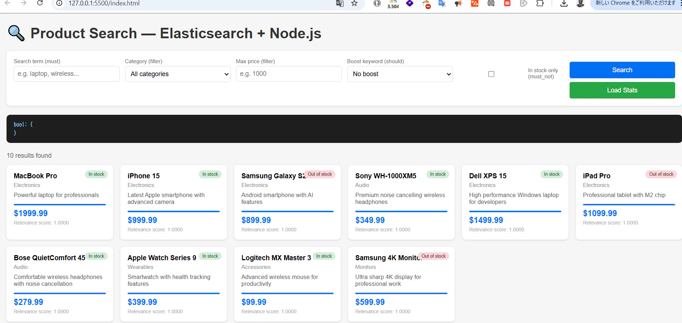Click the translate page icon in address bar
This screenshot has height=323, width=682.
pos(340,3)
